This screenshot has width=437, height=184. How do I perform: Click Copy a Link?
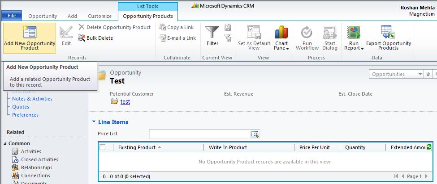point(176,27)
